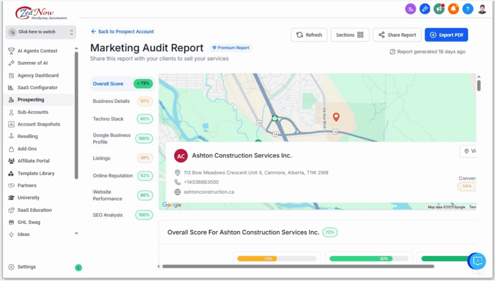Click 'Report generated 18 days ago' text
The width and height of the screenshot is (495, 281).
431,52
